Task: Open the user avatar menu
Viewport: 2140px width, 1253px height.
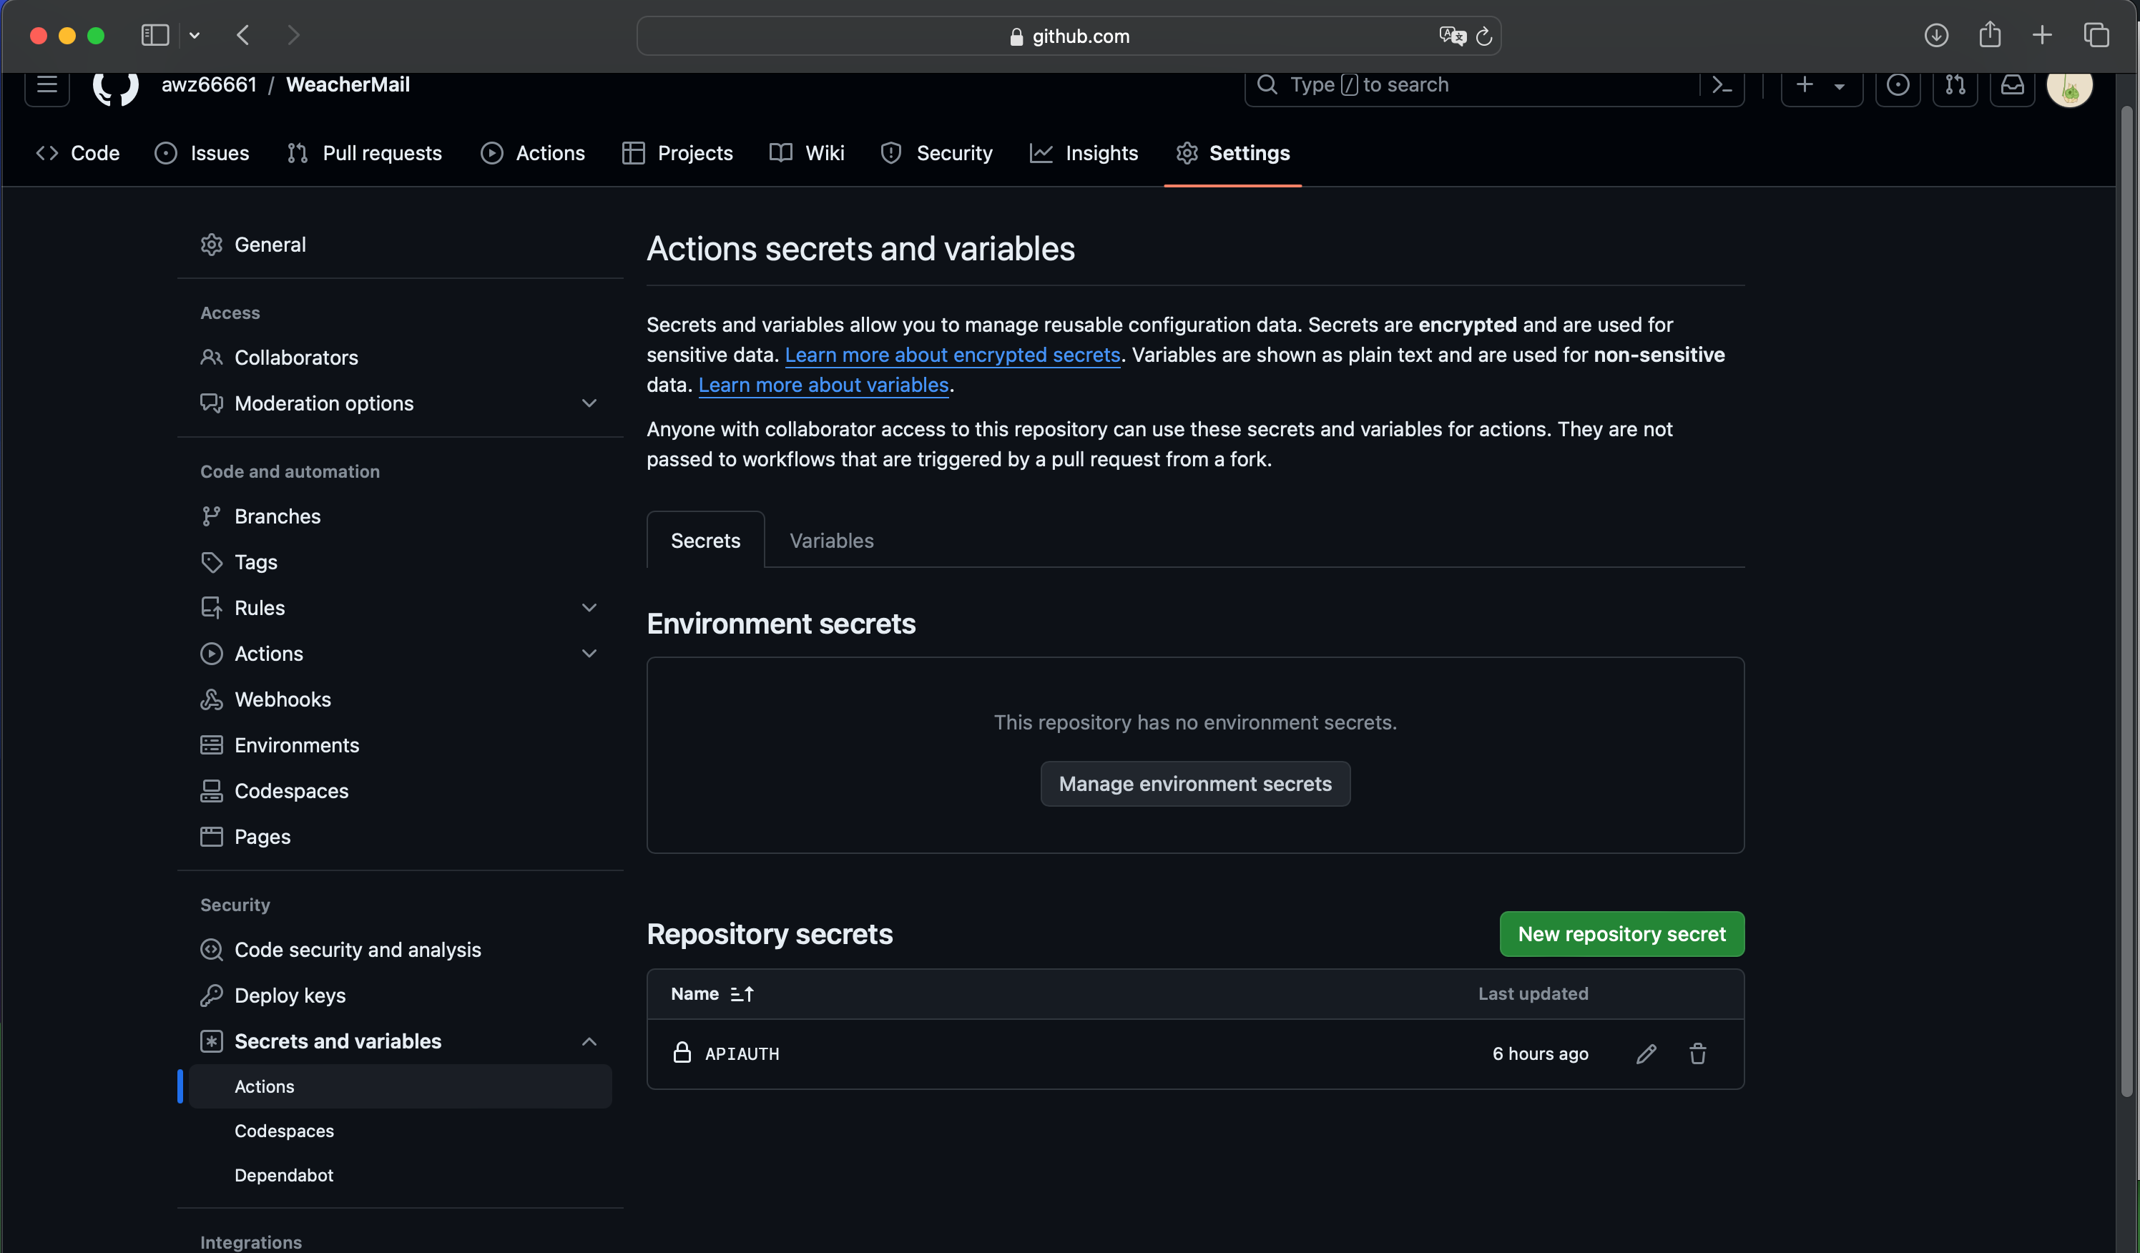Action: coord(2069,87)
